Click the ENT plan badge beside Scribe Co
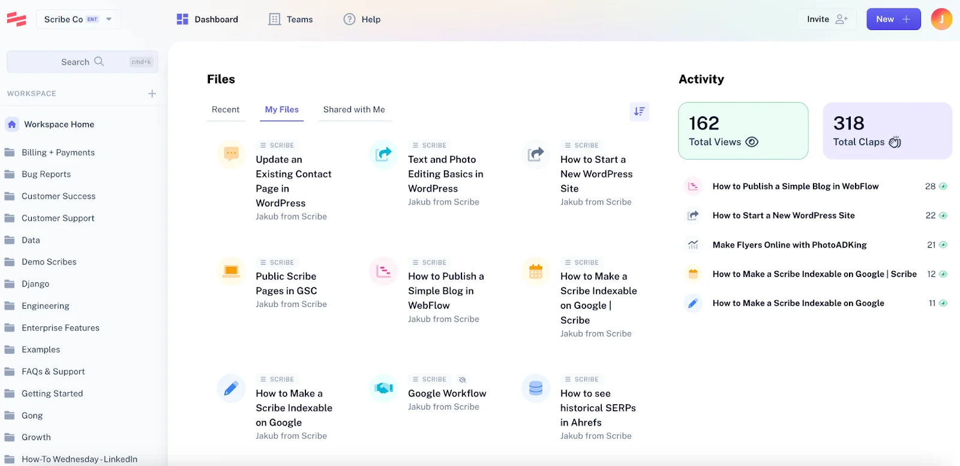The height and width of the screenshot is (466, 960). (x=92, y=19)
